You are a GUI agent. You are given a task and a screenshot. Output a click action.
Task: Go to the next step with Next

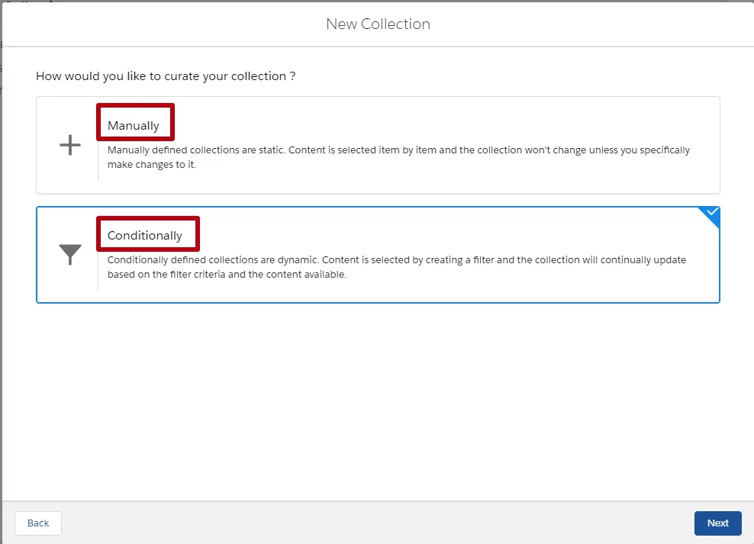tap(717, 523)
